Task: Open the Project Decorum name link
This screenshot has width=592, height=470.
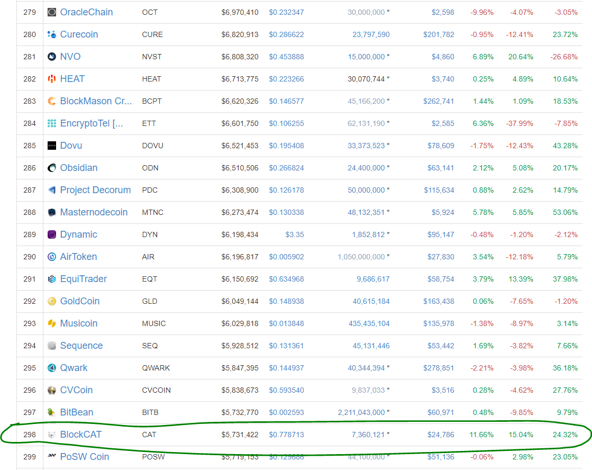Action: coord(96,190)
